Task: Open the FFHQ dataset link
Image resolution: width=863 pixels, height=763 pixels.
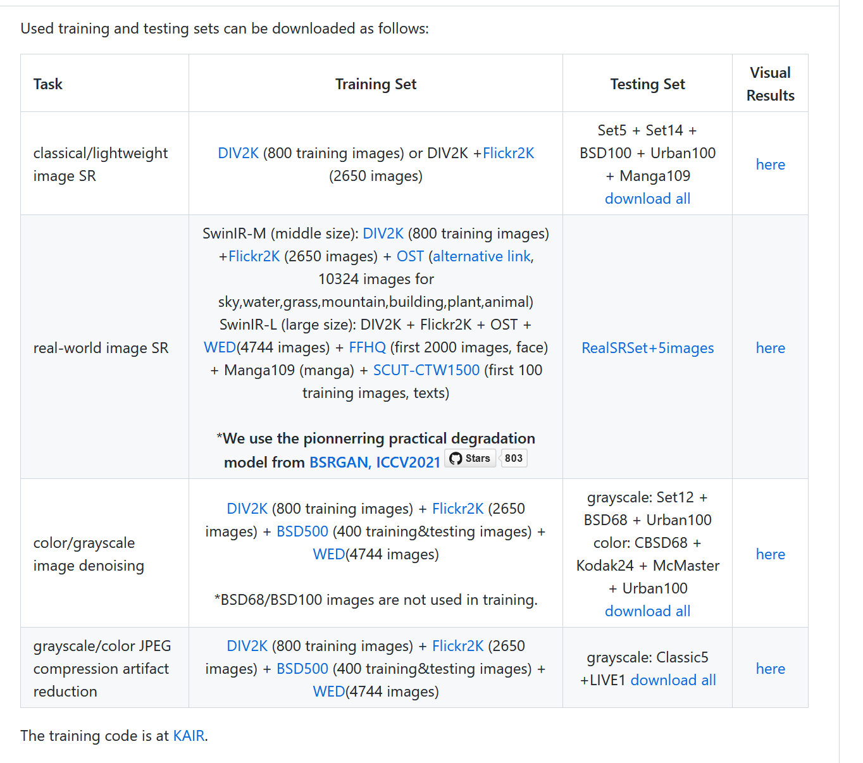Action: coord(367,347)
